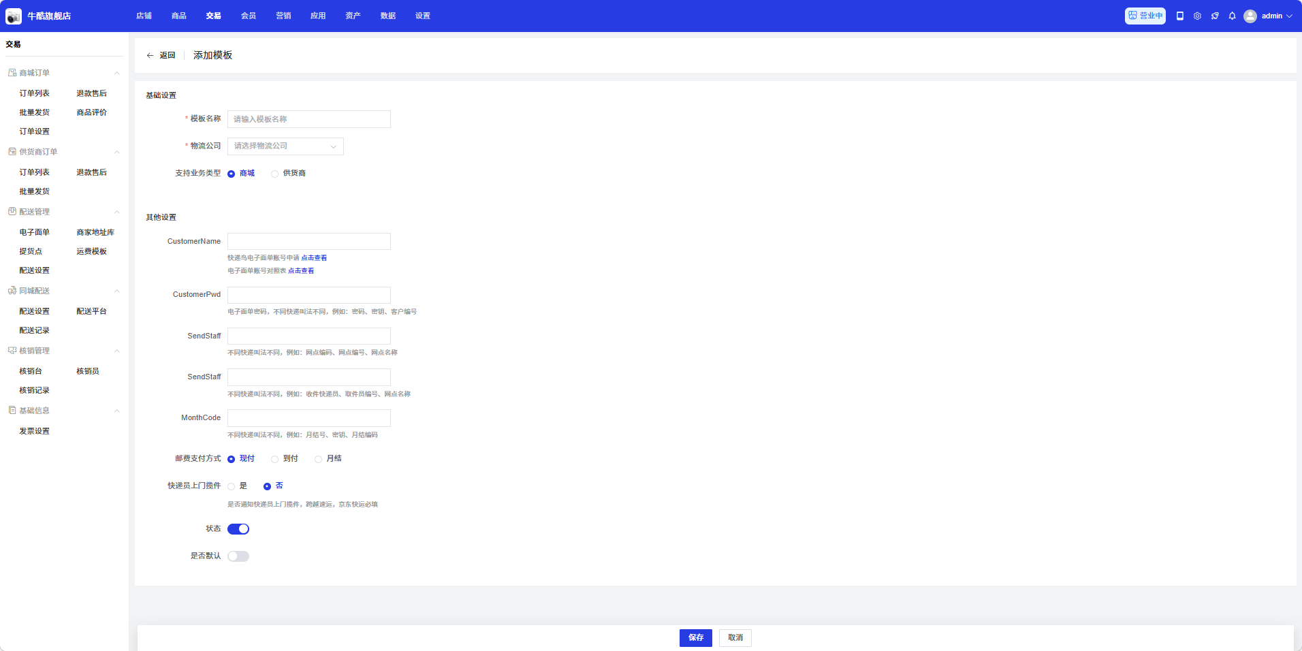Choose 现付 postage payment method
The width and height of the screenshot is (1302, 651).
click(x=232, y=459)
